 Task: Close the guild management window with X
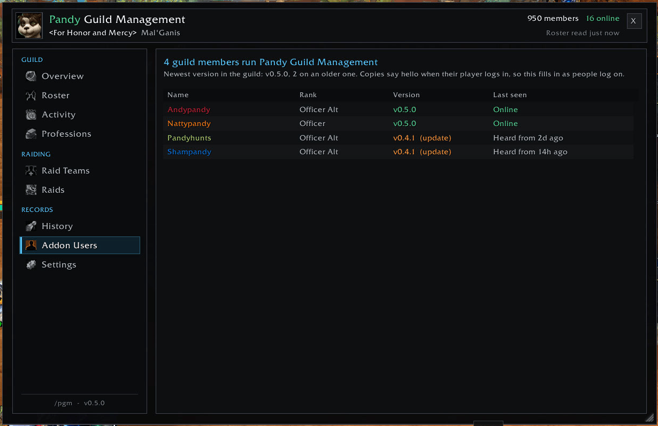[x=634, y=21]
